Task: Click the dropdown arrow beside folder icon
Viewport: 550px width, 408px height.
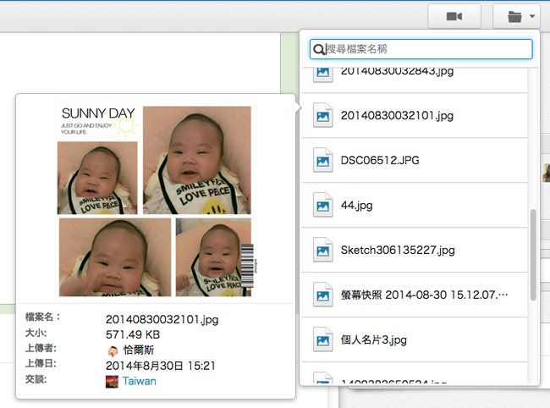Action: click(531, 16)
